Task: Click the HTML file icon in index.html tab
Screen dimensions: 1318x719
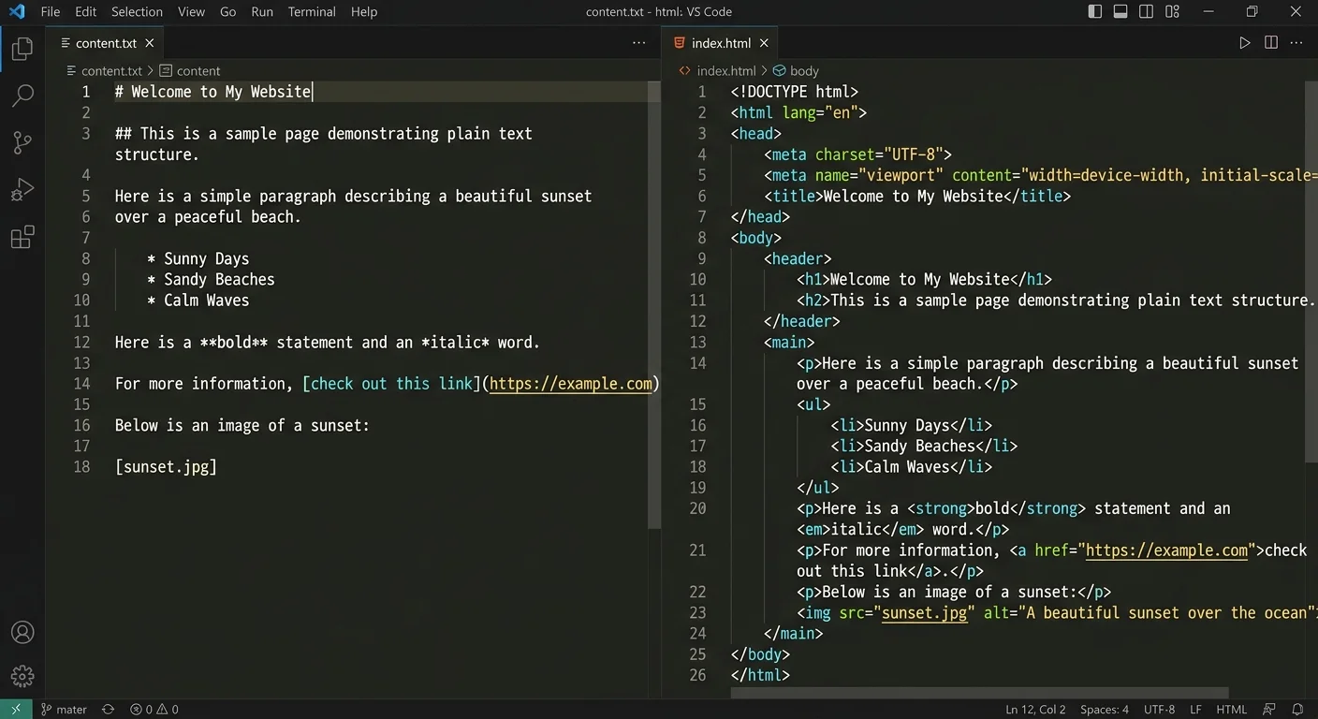Action: click(x=680, y=43)
